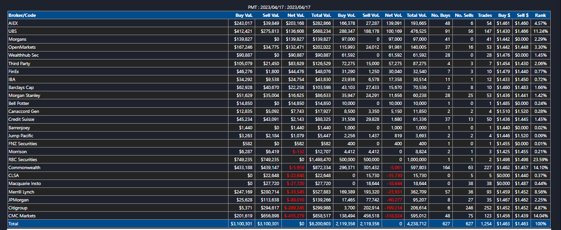Click Citigroup net value $-289,245
This screenshot has height=230, width=561.
(x=294, y=208)
